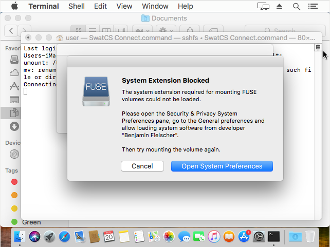Open the Shell menu
This screenshot has width=330, height=247.
click(77, 6)
